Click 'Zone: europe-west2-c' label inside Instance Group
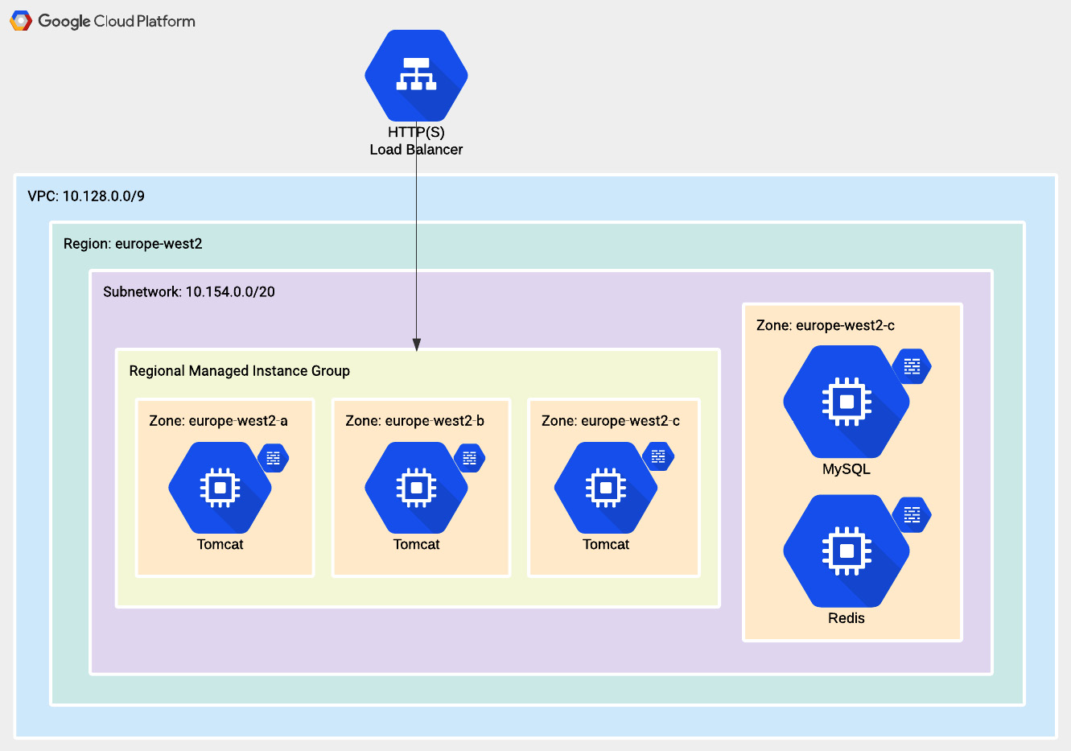1071x751 pixels. click(x=611, y=421)
